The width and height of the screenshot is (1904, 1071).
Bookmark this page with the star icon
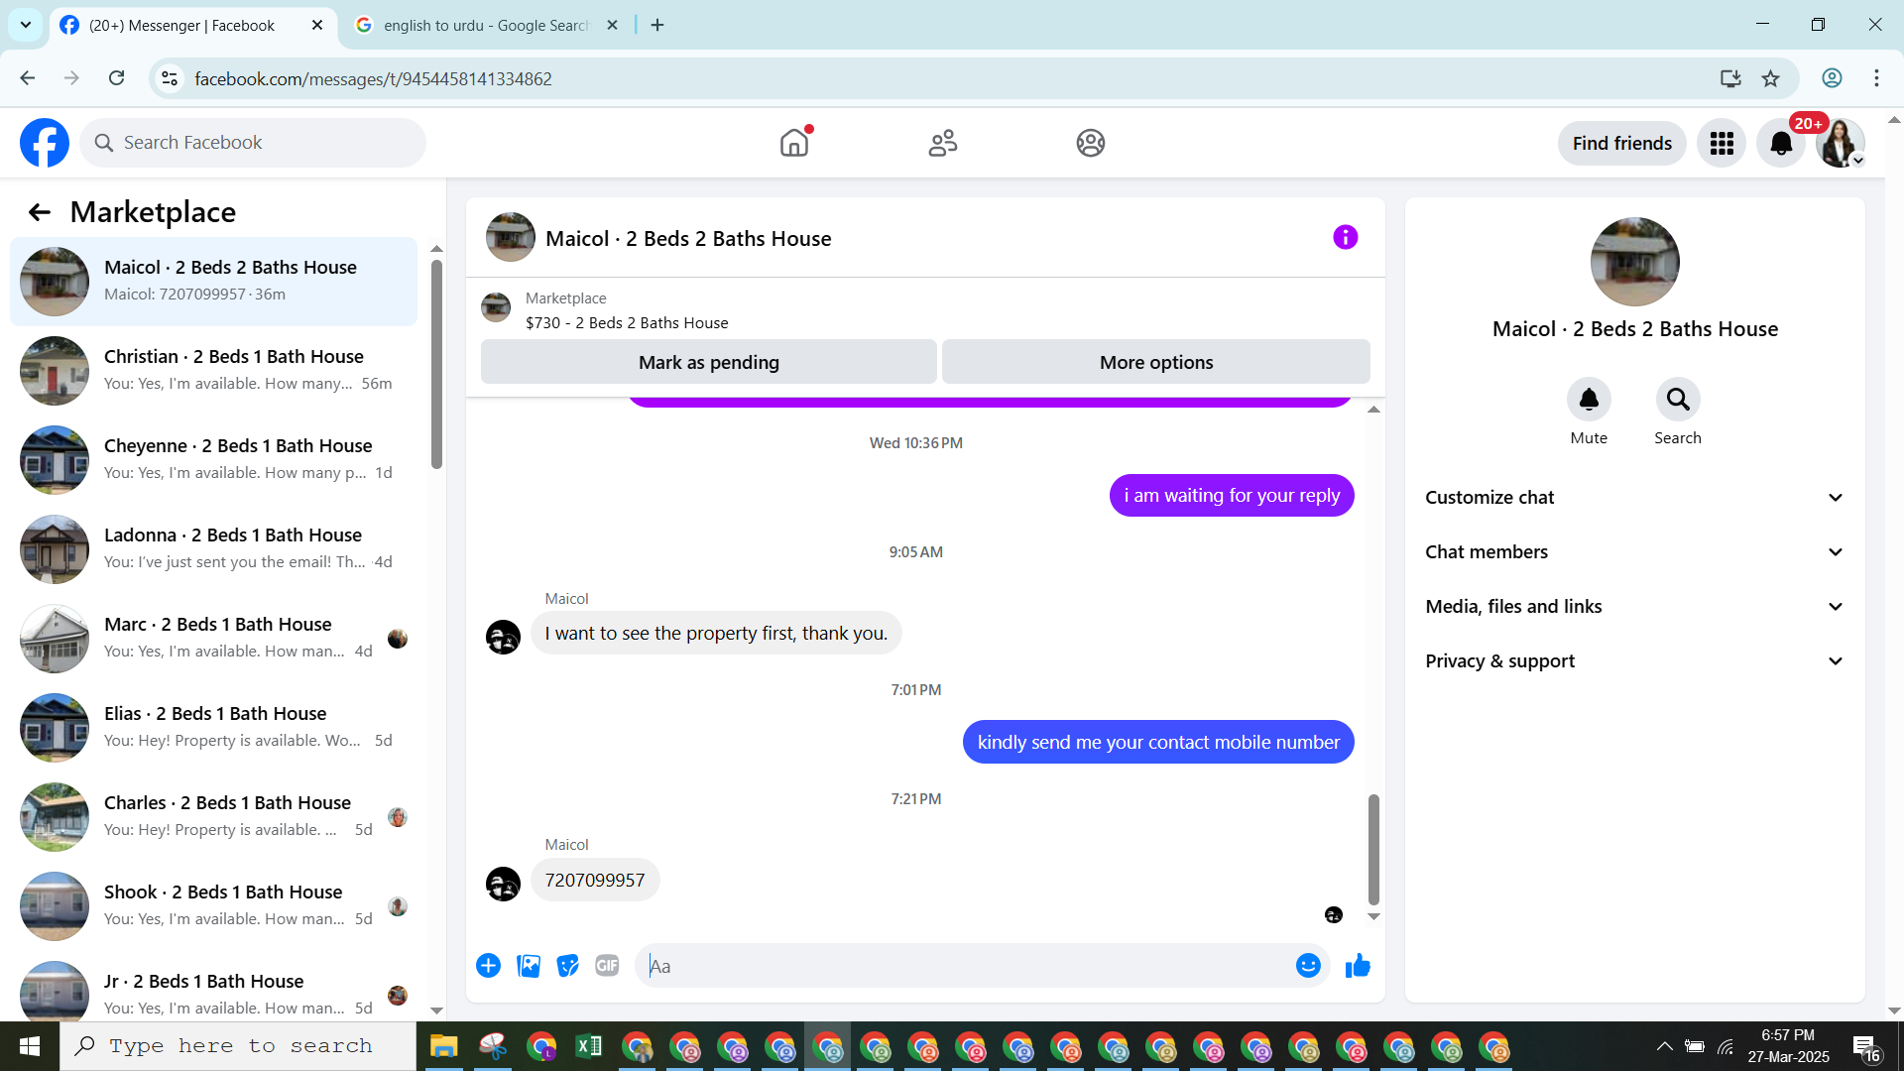(1770, 78)
